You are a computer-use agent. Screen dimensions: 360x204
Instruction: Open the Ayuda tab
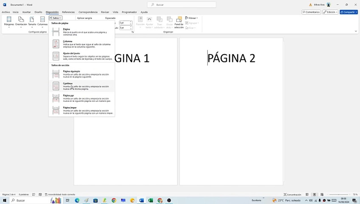click(x=144, y=12)
